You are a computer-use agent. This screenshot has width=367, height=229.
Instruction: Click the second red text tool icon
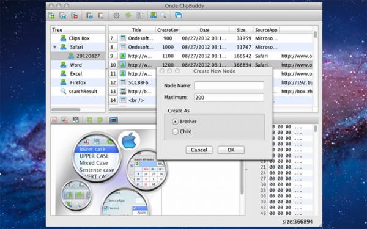[x=64, y=120]
